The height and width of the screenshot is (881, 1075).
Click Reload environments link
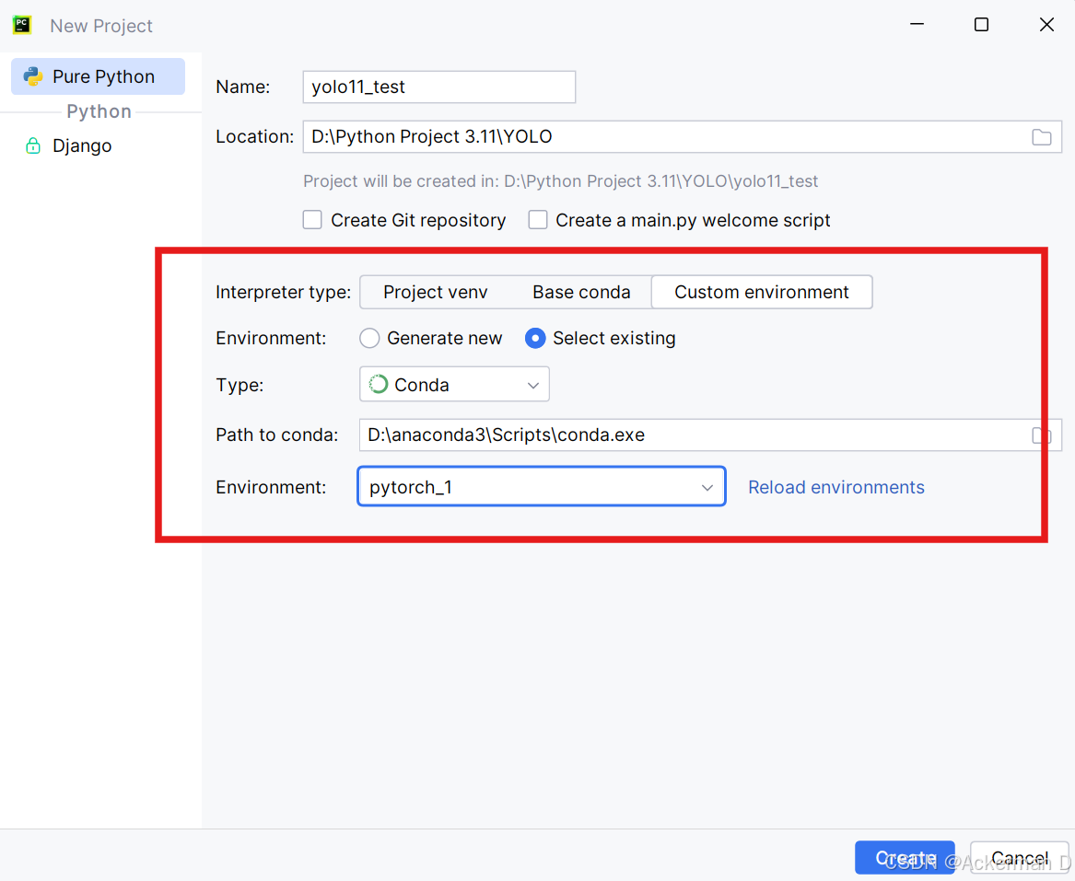pos(835,487)
